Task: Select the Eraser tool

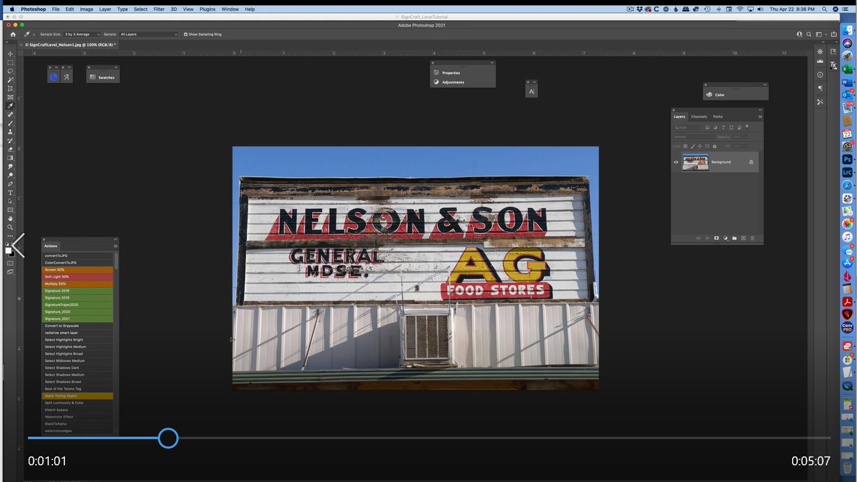Action: pyautogui.click(x=9, y=149)
